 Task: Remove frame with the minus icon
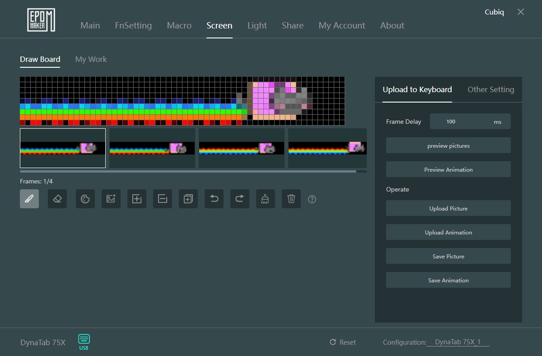pos(163,199)
